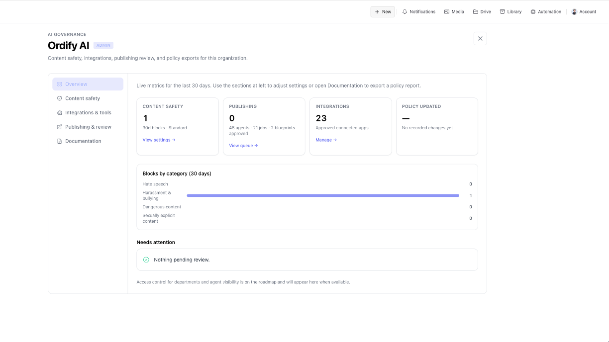Click the Content Safety metric card

click(x=178, y=126)
